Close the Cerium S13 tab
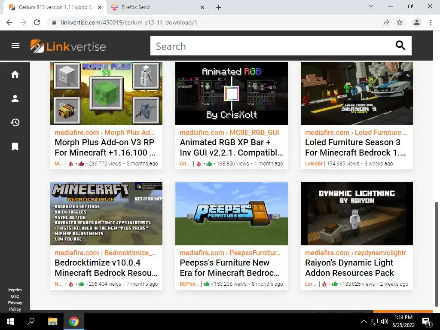This screenshot has width=440, height=330. coord(100,7)
